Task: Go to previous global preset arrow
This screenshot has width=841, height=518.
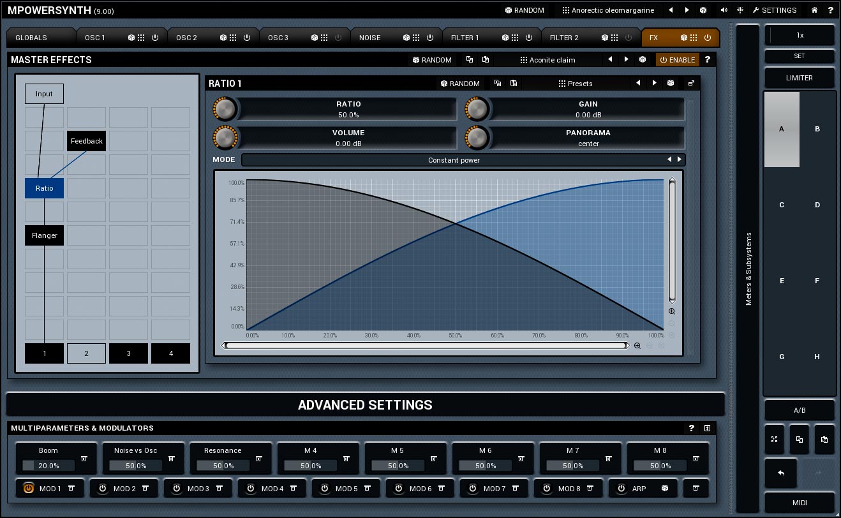Action: (x=671, y=10)
